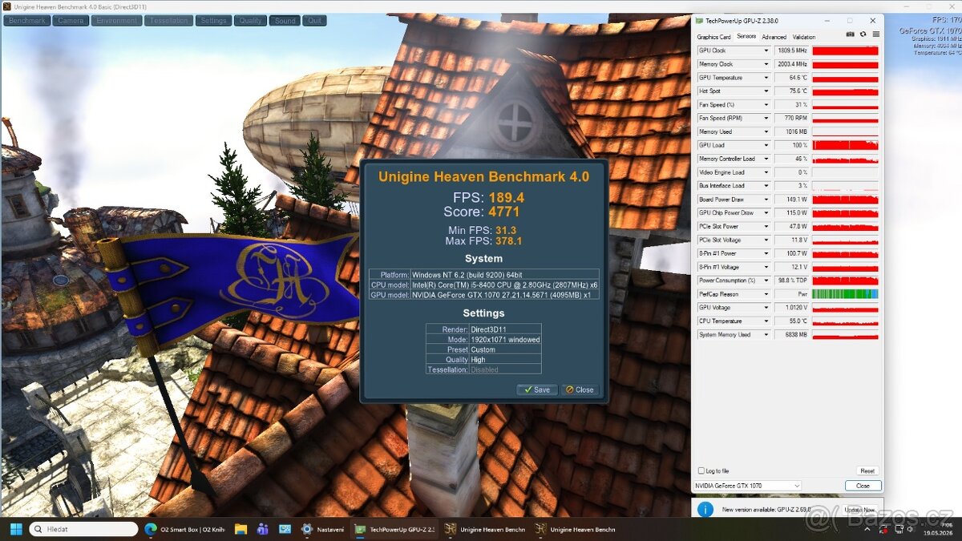962x541 pixels.
Task: Switch to second Unigine Heaven taskbar item
Action: (x=575, y=529)
